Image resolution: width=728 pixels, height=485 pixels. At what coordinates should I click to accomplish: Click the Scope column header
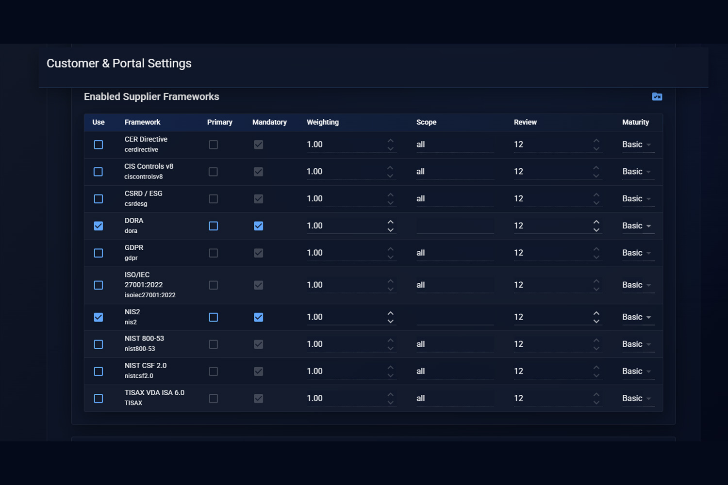[426, 122]
